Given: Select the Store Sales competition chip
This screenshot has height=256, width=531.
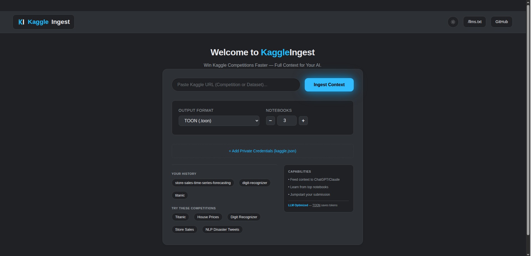Looking at the screenshot, I should click(185, 229).
